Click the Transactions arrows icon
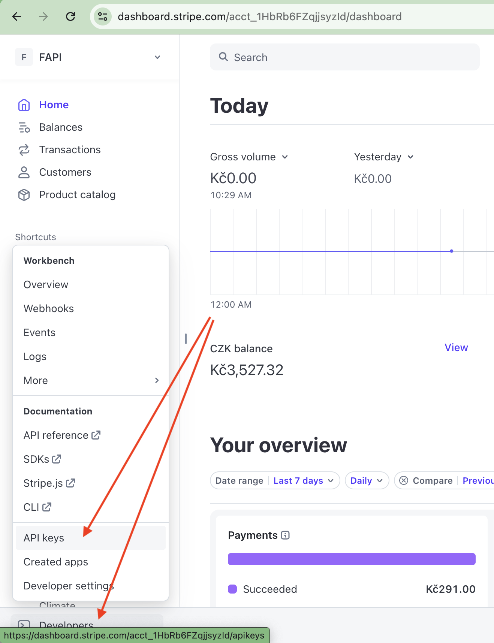The height and width of the screenshot is (643, 494). (x=24, y=150)
